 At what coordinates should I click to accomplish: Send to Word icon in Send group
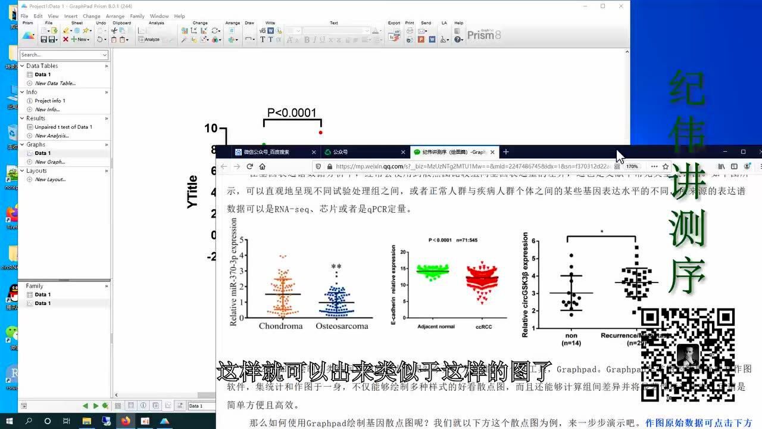click(432, 39)
